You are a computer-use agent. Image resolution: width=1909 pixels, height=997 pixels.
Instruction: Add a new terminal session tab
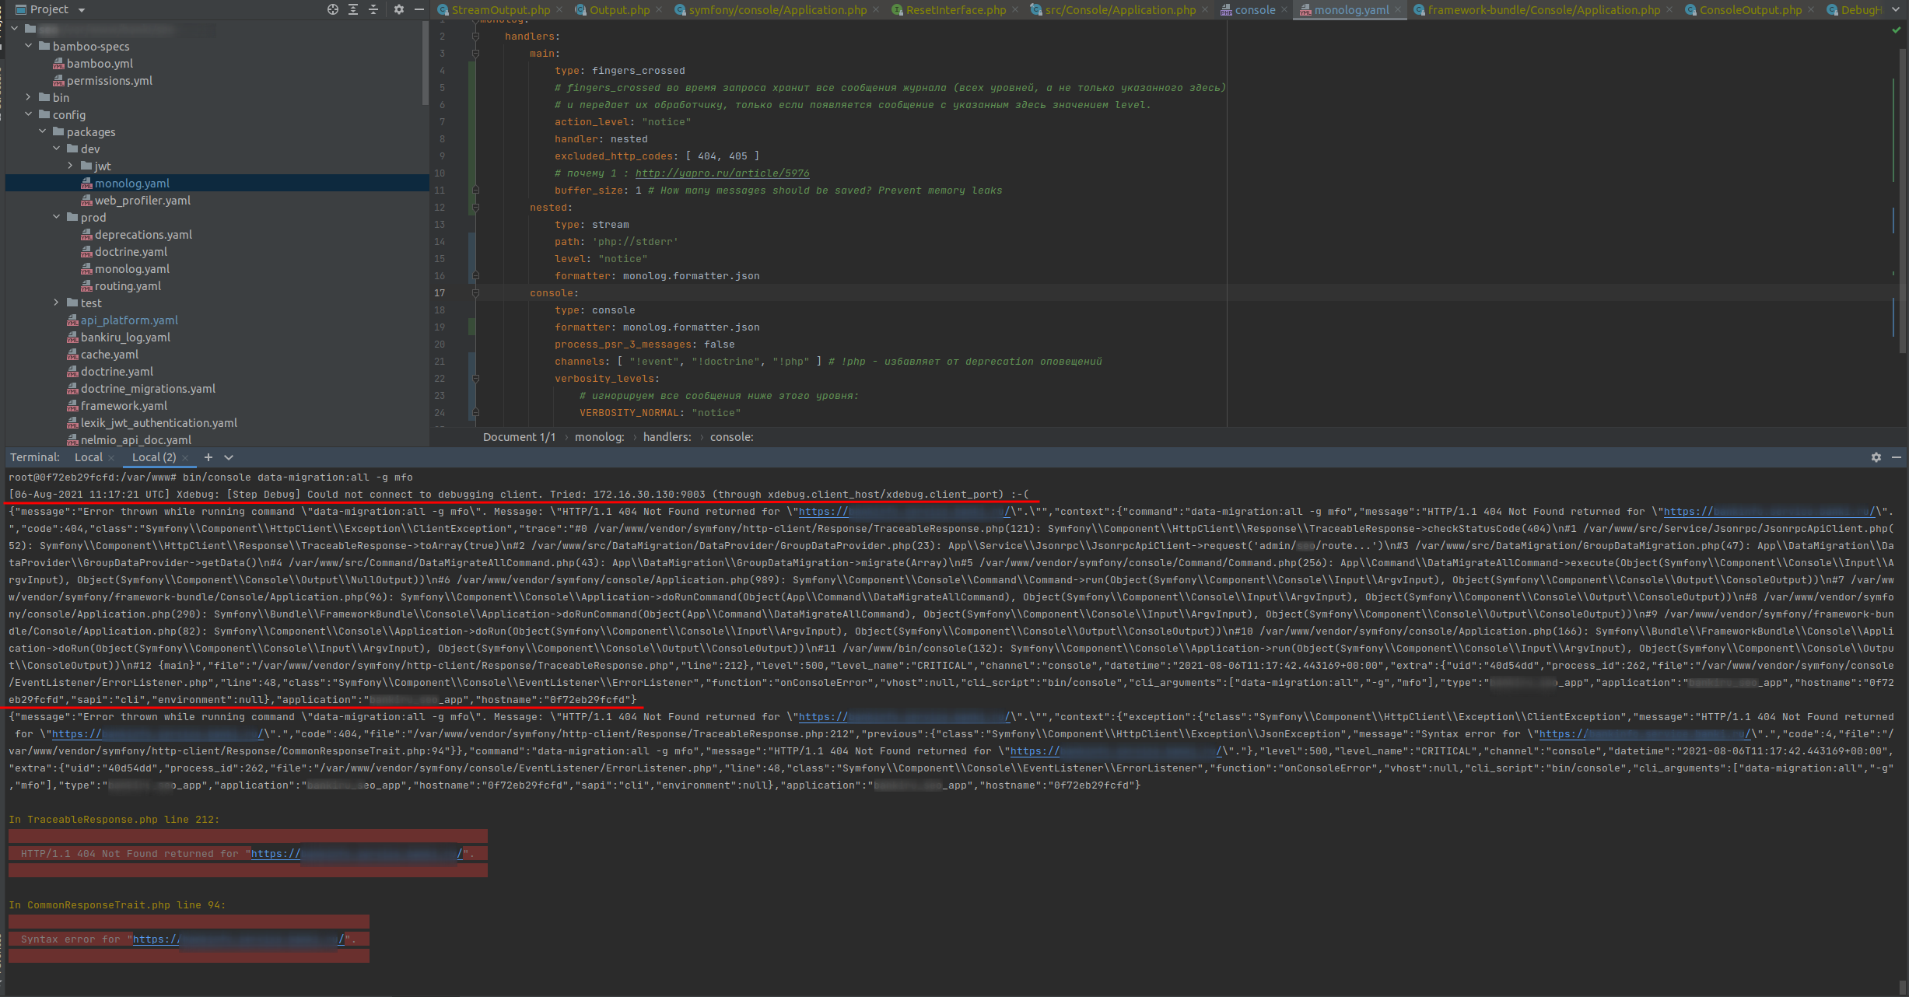208,457
